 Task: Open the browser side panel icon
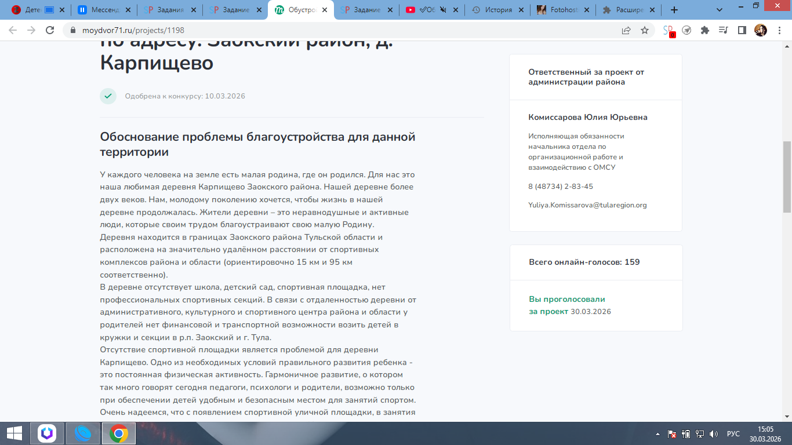pyautogui.click(x=742, y=30)
